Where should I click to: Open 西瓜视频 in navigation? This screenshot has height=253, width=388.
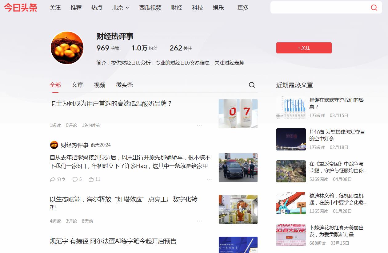click(150, 8)
